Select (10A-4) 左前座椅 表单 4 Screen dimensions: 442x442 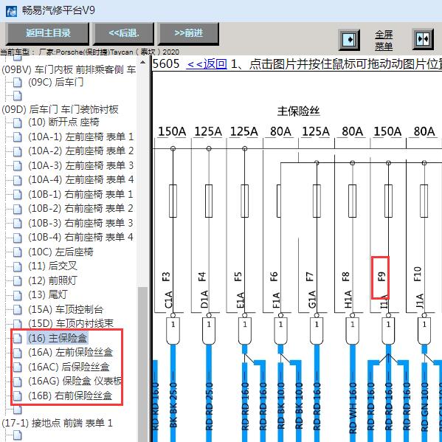(x=80, y=179)
